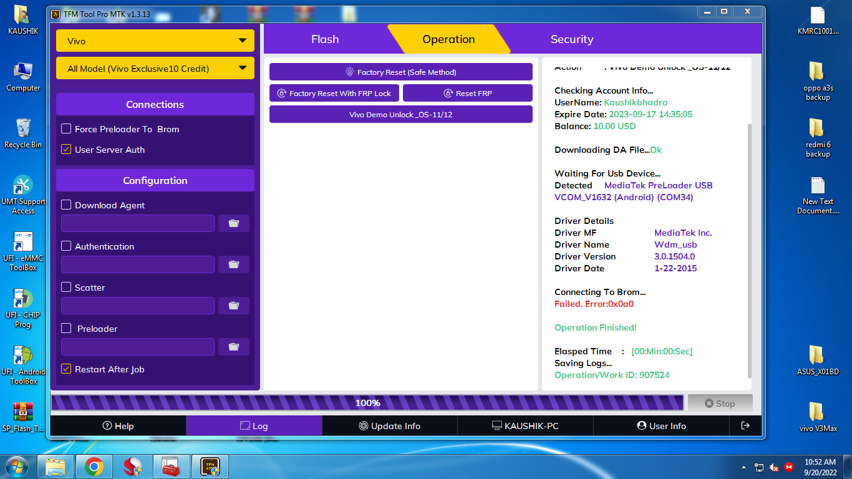The height and width of the screenshot is (479, 852).
Task: Switch to the Flash tab
Action: click(x=325, y=39)
